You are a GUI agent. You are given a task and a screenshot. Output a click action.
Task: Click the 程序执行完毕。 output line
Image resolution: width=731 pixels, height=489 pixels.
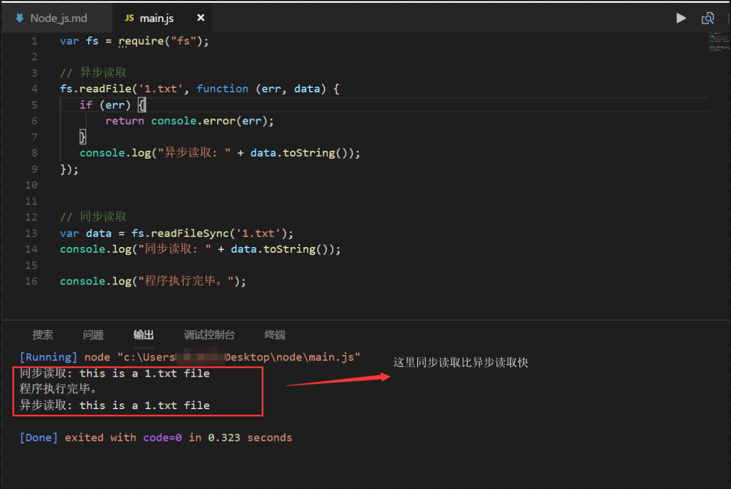coord(58,389)
